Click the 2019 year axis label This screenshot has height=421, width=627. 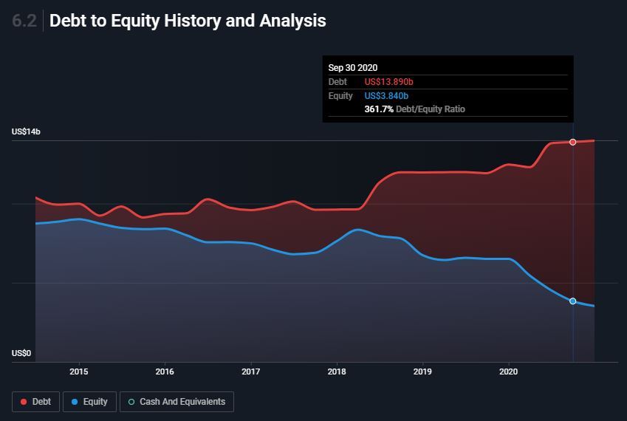(x=422, y=372)
